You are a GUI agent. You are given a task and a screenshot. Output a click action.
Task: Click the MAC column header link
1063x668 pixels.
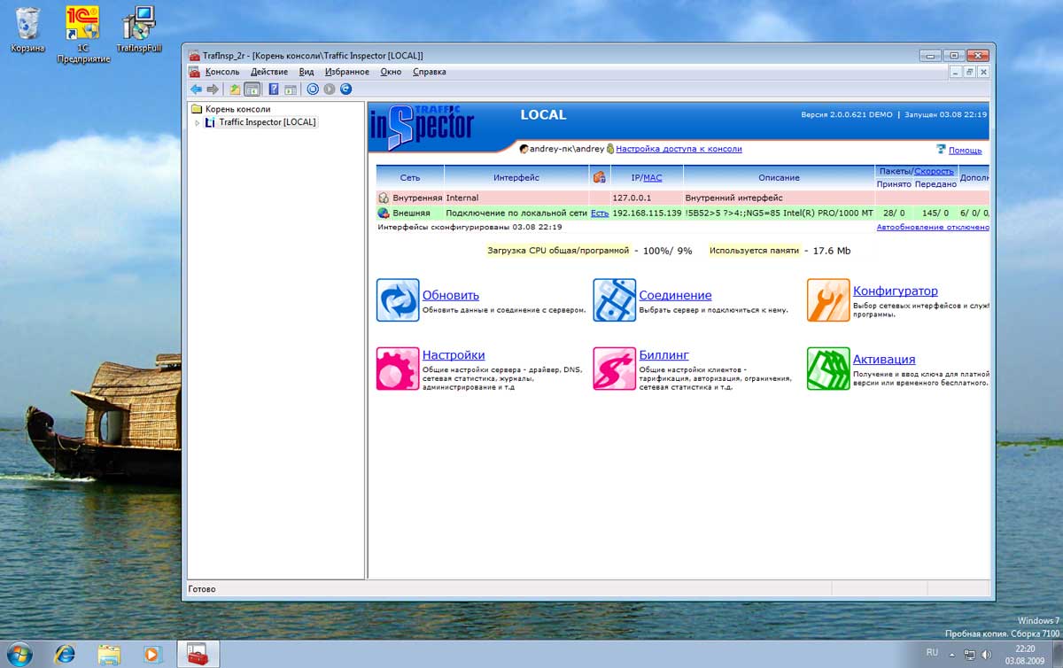click(x=652, y=178)
